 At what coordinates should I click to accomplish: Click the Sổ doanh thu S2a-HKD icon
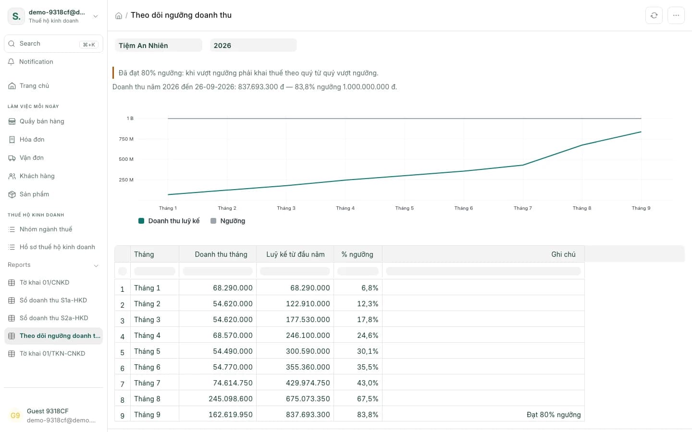pos(12,318)
